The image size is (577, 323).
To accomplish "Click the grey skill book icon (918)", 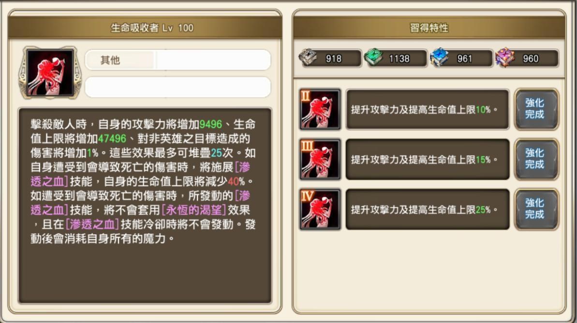I will [x=308, y=58].
